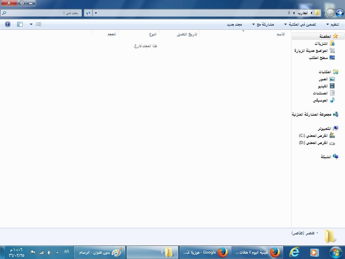Click the volume speaker tray icon

[x=49, y=253]
